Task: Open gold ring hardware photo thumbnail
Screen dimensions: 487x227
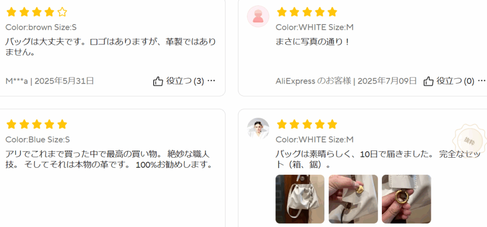Action: coord(407,199)
